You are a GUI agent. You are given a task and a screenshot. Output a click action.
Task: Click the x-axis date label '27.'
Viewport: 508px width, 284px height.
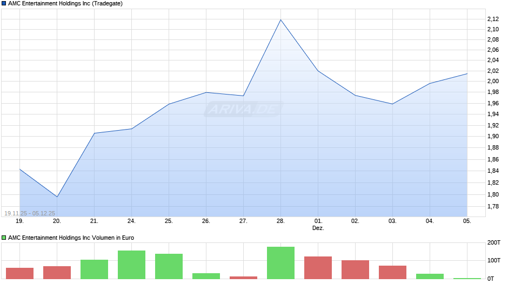click(x=243, y=221)
